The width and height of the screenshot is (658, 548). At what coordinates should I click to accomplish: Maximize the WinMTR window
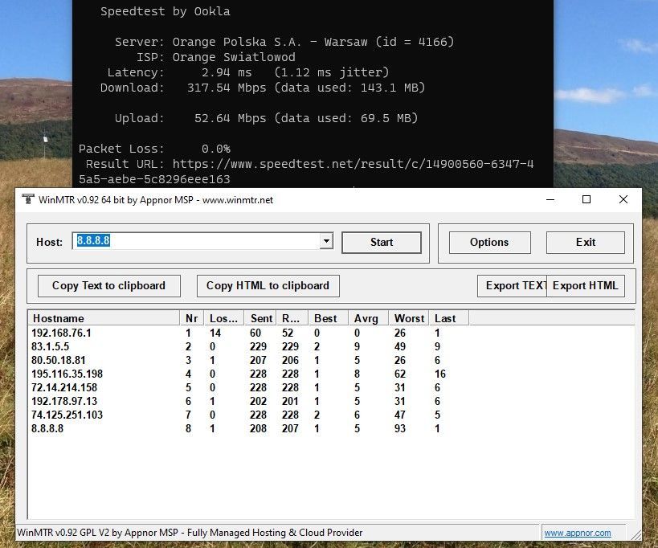point(586,199)
